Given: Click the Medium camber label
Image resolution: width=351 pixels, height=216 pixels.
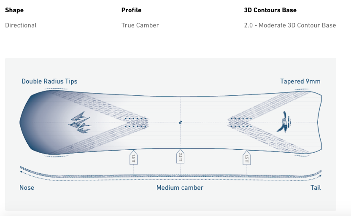Looking at the screenshot, I should [x=180, y=188].
